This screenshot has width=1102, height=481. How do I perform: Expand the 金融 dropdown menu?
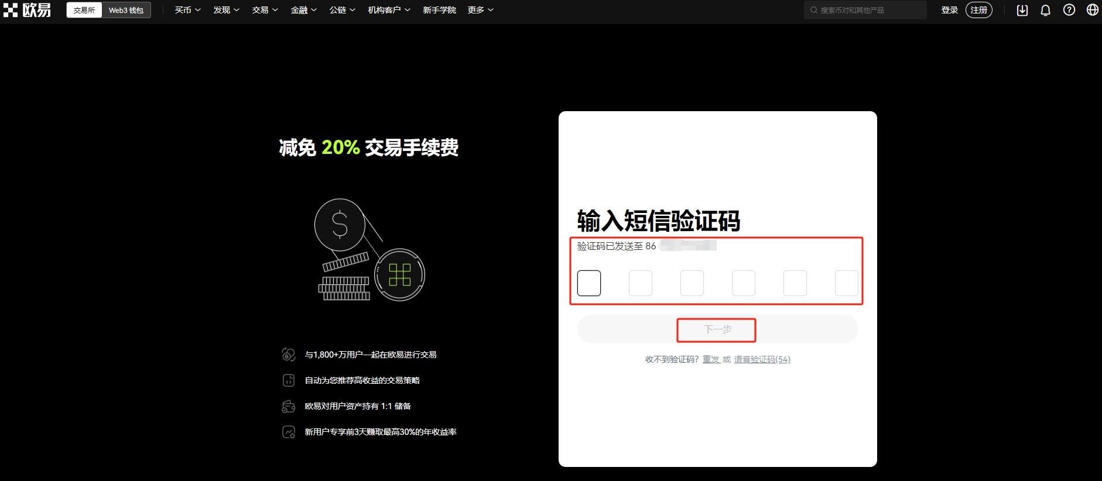point(303,10)
